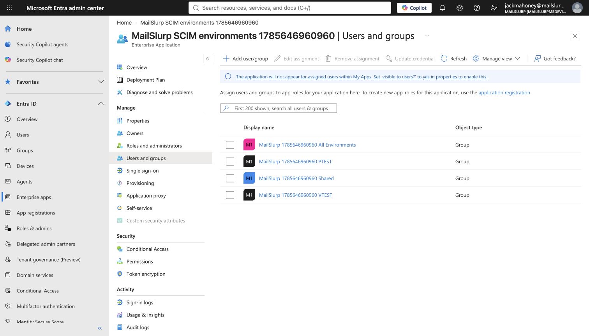
Task: Click the App registrations icon
Action: 8,213
